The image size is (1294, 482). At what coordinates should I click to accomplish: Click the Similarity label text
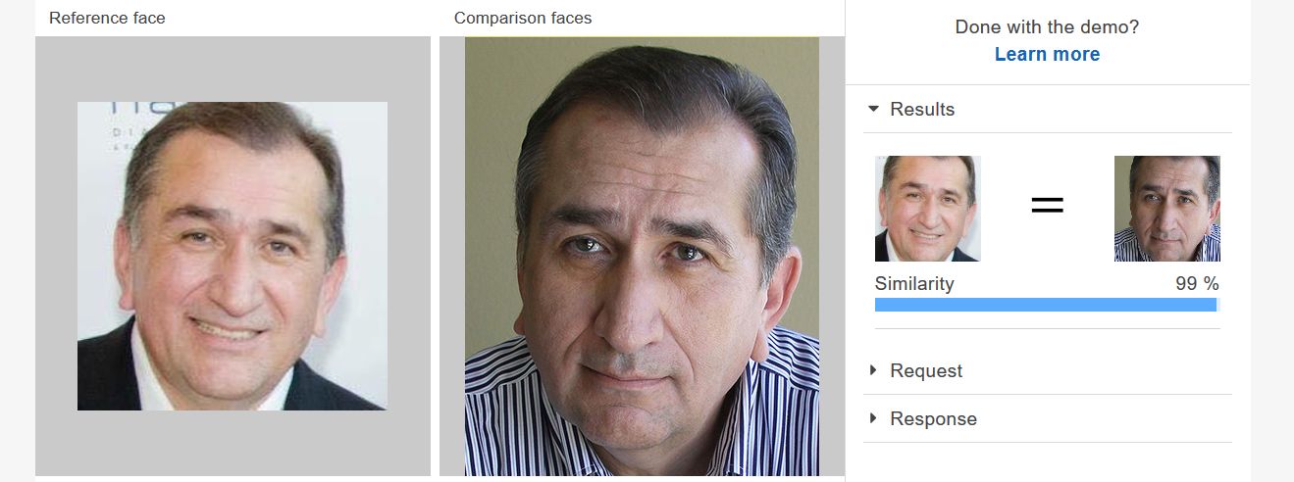point(914,283)
